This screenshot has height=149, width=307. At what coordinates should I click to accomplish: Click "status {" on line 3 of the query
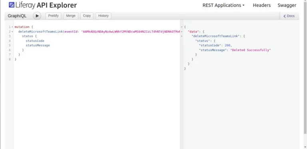click(x=29, y=36)
